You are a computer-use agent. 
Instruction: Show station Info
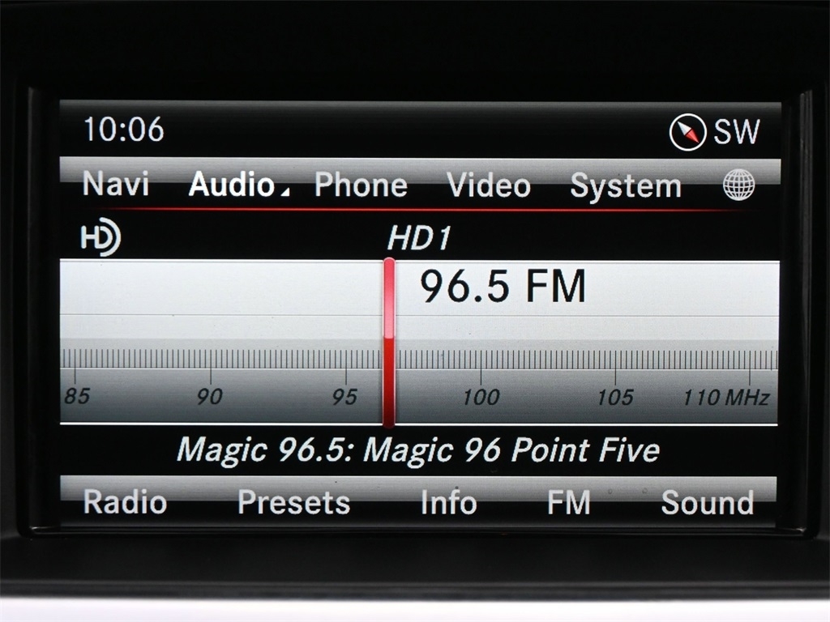pyautogui.click(x=448, y=502)
